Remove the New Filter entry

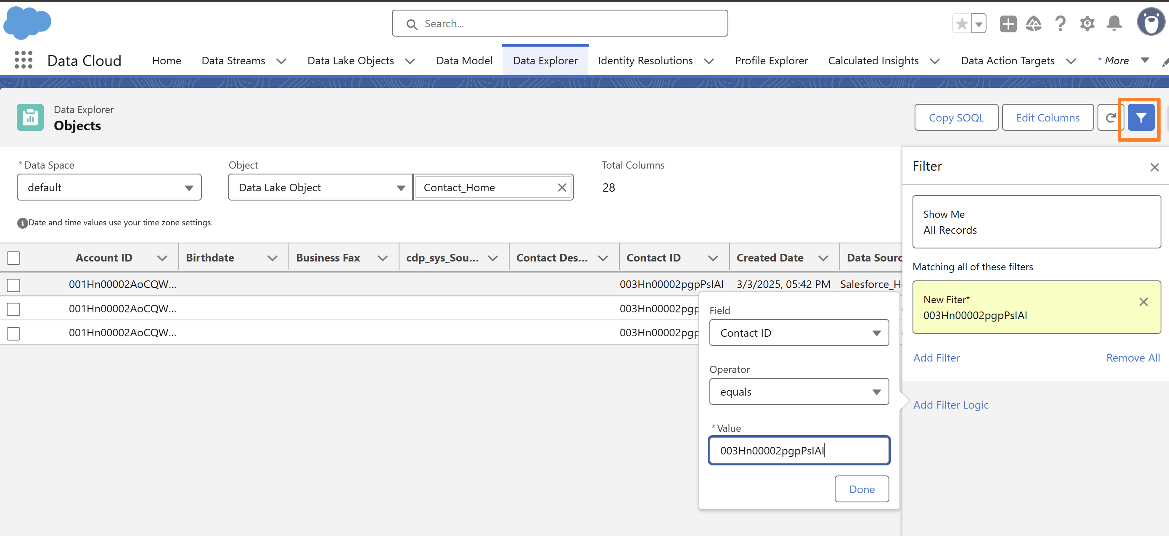click(x=1144, y=302)
